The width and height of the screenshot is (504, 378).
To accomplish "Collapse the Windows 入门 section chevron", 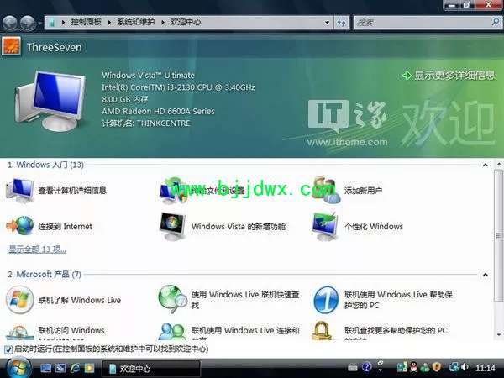I will pos(485,165).
